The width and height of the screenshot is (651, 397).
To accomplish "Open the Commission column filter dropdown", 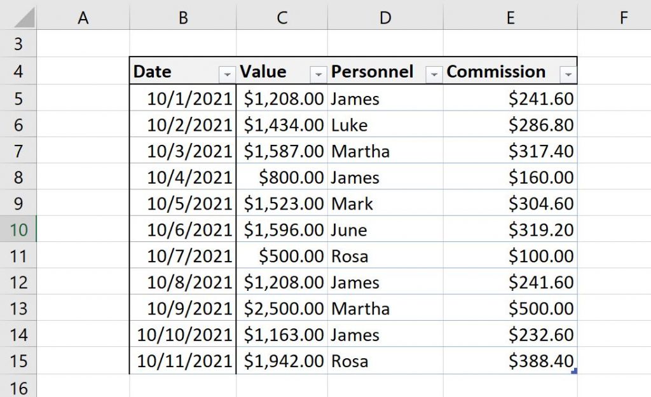I will point(568,74).
